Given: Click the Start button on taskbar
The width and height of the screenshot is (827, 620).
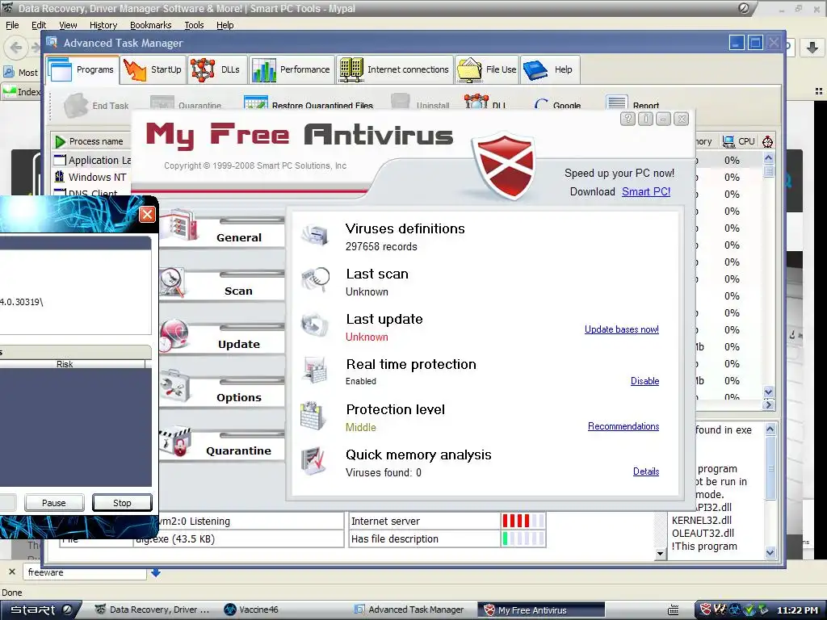Looking at the screenshot, I should pos(40,610).
